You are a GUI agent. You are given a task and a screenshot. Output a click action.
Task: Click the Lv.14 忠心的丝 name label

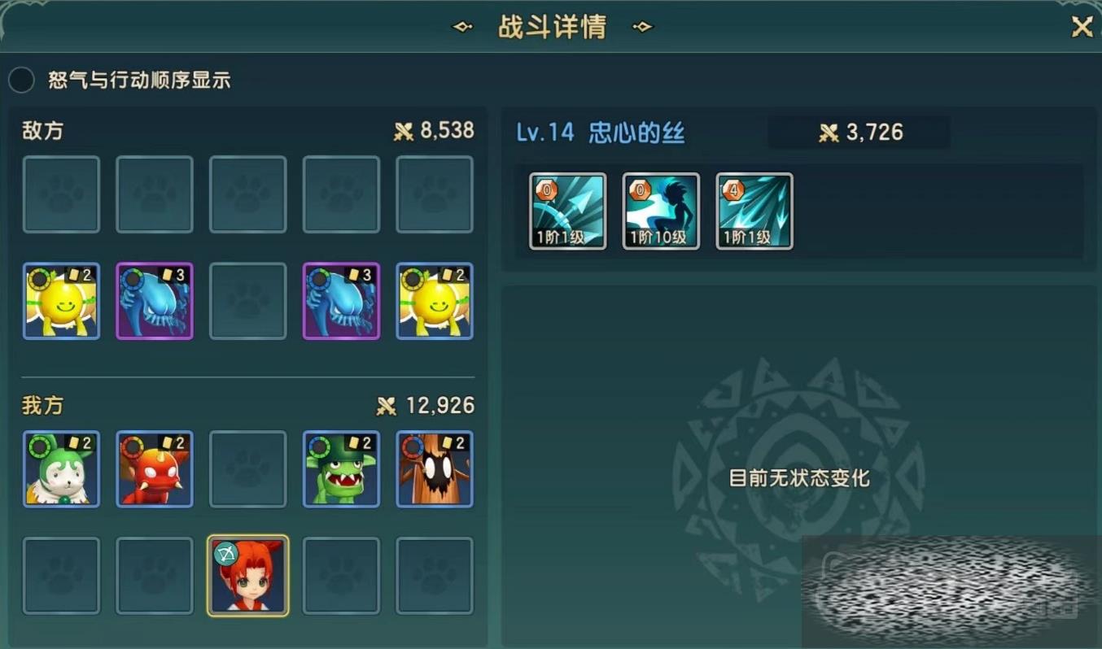[601, 133]
